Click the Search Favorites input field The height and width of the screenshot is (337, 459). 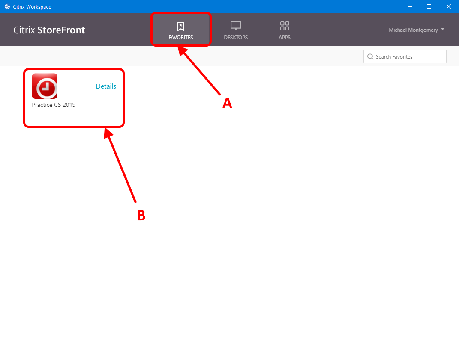[x=405, y=56]
